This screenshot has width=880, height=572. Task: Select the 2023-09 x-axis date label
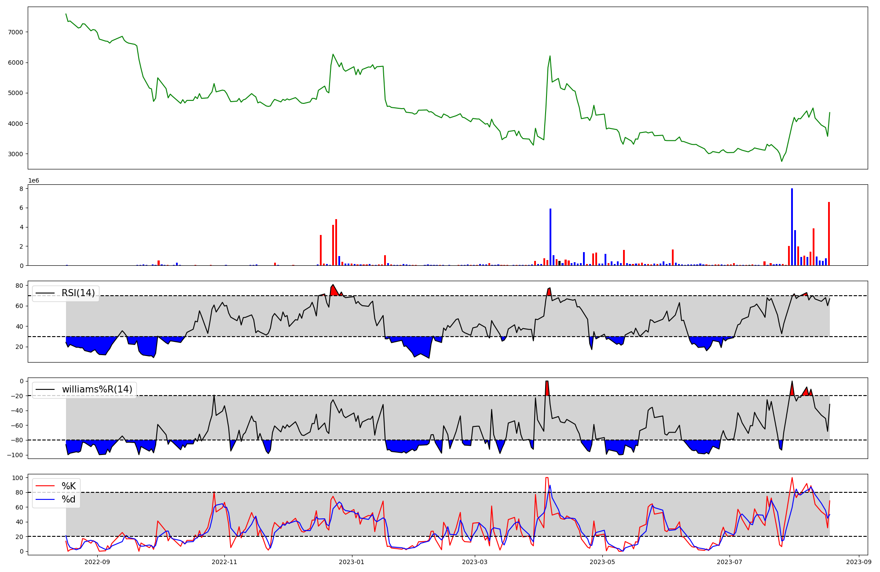coord(859,562)
